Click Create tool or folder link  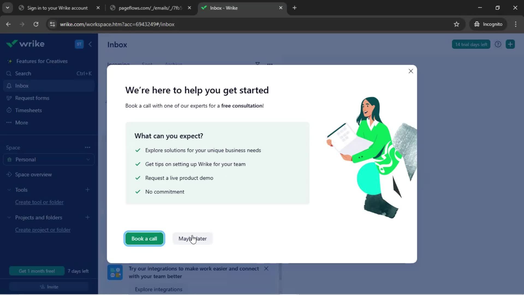coord(39,202)
